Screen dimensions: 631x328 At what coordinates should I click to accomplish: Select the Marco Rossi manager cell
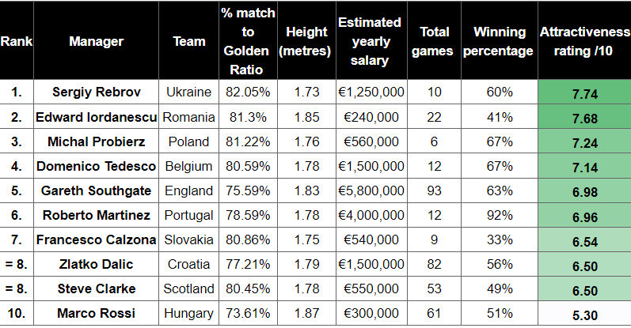[96, 314]
